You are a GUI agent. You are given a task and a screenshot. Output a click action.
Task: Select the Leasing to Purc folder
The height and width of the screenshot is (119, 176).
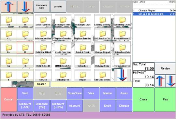click(63, 20)
